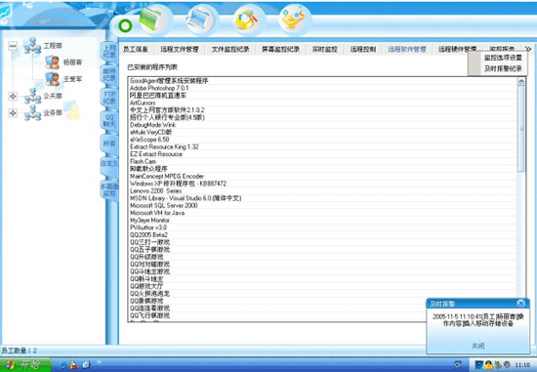Viewport: 537px width, 372px height.
Task: Click the magnifier search icon in toolbar
Action: (245, 20)
